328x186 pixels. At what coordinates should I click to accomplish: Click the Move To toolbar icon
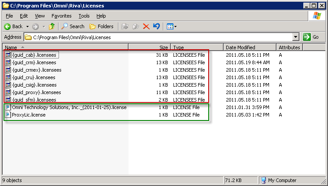click(x=125, y=26)
